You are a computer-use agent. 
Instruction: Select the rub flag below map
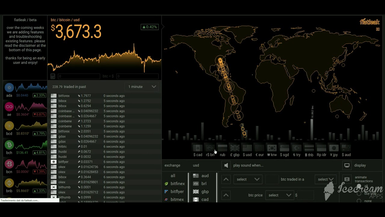click(222, 148)
